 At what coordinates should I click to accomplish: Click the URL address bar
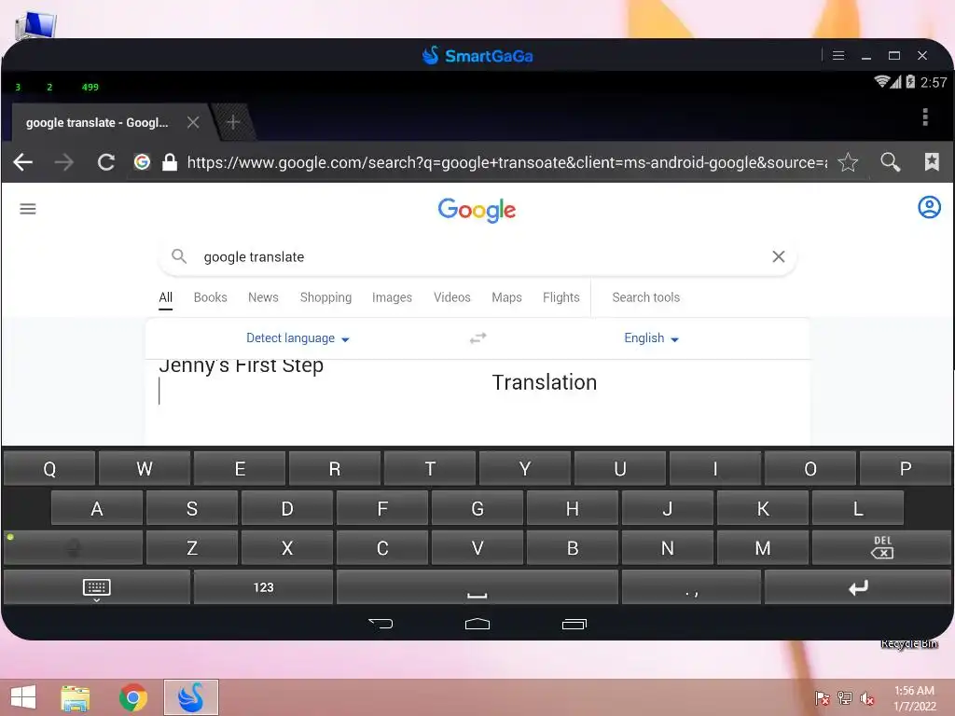[506, 162]
